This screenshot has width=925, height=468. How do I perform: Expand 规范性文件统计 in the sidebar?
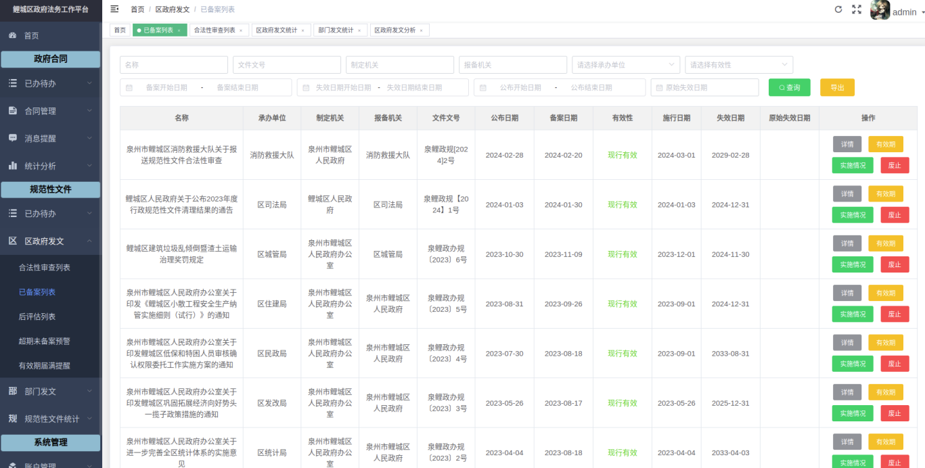pos(50,419)
